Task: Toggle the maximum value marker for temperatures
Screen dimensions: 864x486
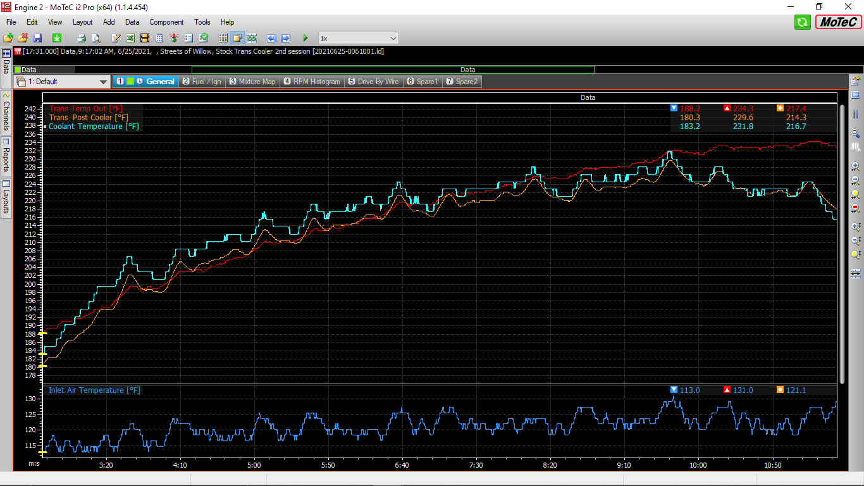Action: pos(727,108)
